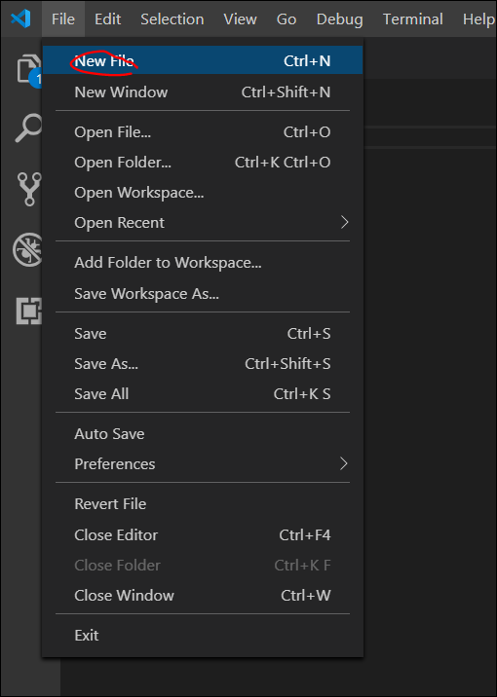Select Open Workspace... entry
This screenshot has width=497, height=697.
click(203, 193)
